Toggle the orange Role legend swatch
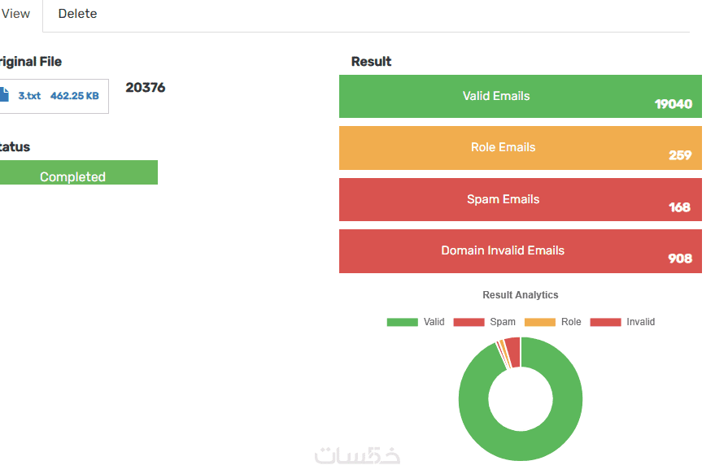715x474 pixels. [x=539, y=322]
